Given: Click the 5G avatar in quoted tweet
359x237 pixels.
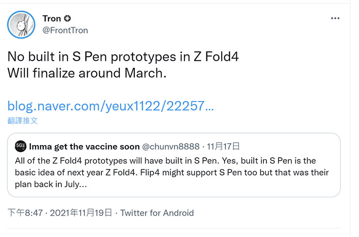Looking at the screenshot, I should 20,146.
